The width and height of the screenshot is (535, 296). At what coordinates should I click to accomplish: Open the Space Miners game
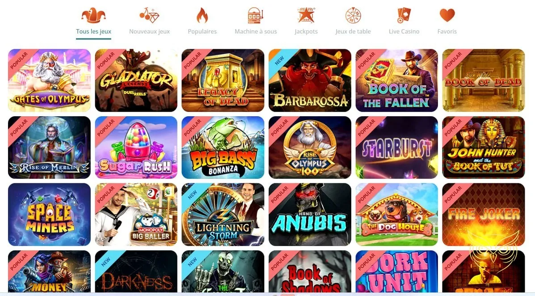point(50,215)
